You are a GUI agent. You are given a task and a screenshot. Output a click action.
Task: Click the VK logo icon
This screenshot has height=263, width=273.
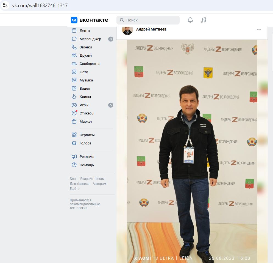click(x=74, y=20)
